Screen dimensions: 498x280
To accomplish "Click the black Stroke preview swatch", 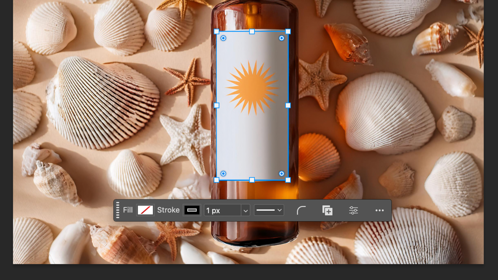I will pos(192,210).
